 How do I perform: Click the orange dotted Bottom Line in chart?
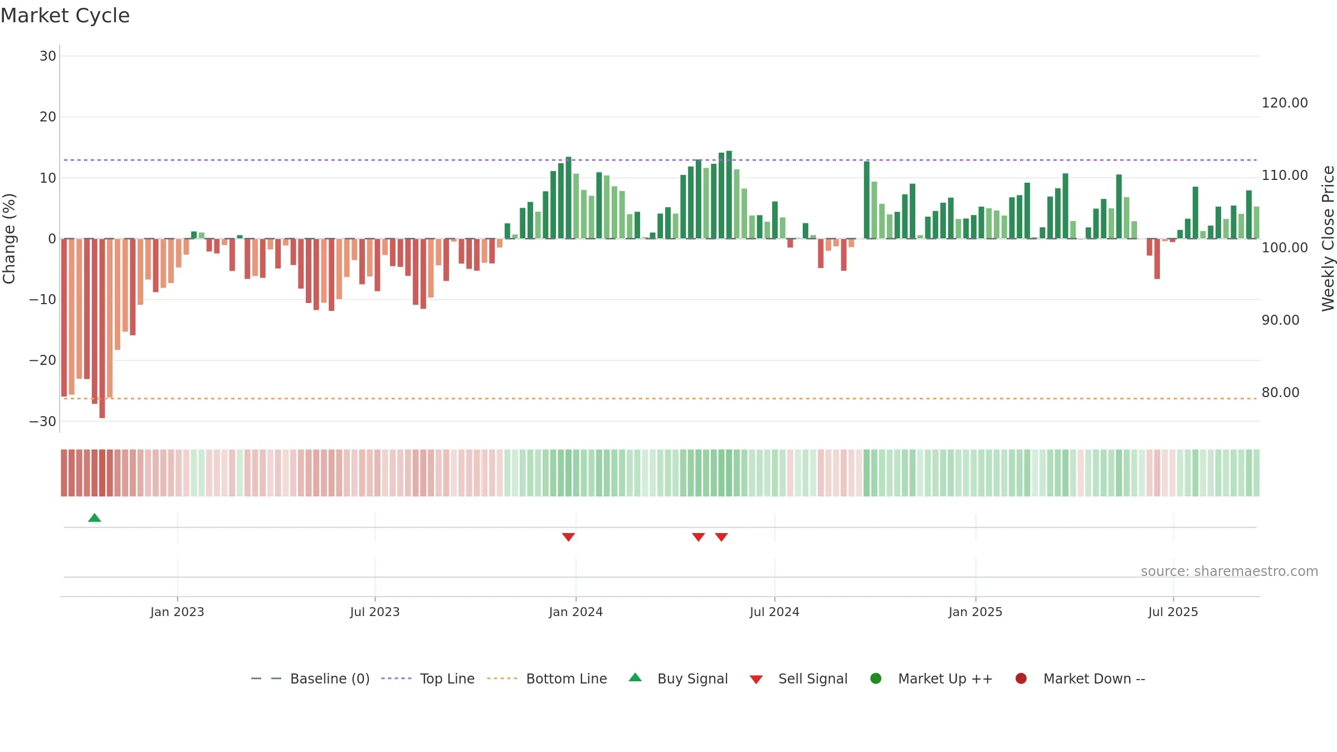pyautogui.click(x=660, y=398)
